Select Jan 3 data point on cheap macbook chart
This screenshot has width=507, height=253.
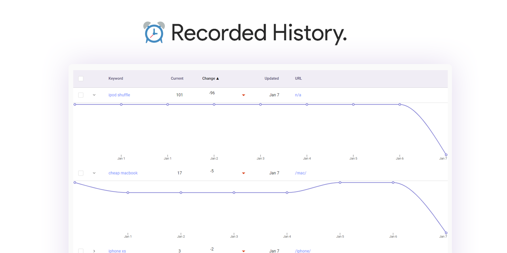(234, 193)
